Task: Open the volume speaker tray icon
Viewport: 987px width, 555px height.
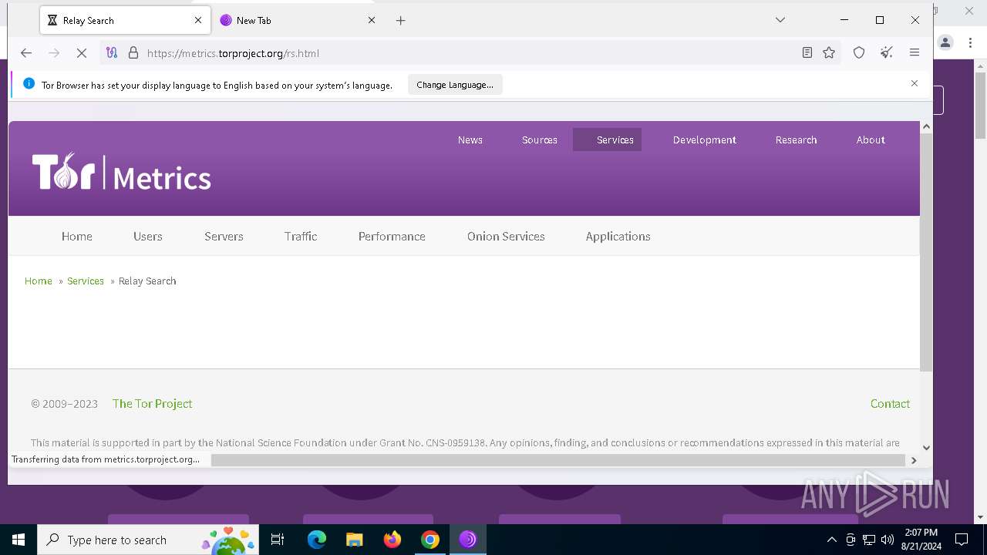Action: 888,540
